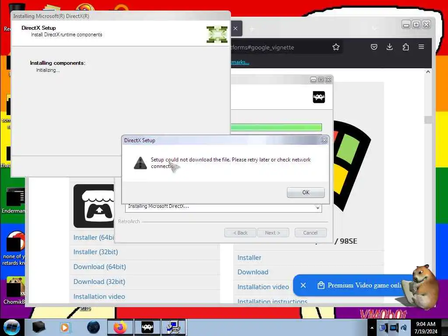Switch to the DirectX setup taskbar button
The width and height of the screenshot is (448, 336).
click(174, 327)
